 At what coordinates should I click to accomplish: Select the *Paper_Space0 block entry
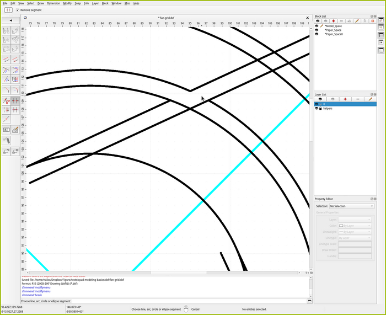coord(334,34)
